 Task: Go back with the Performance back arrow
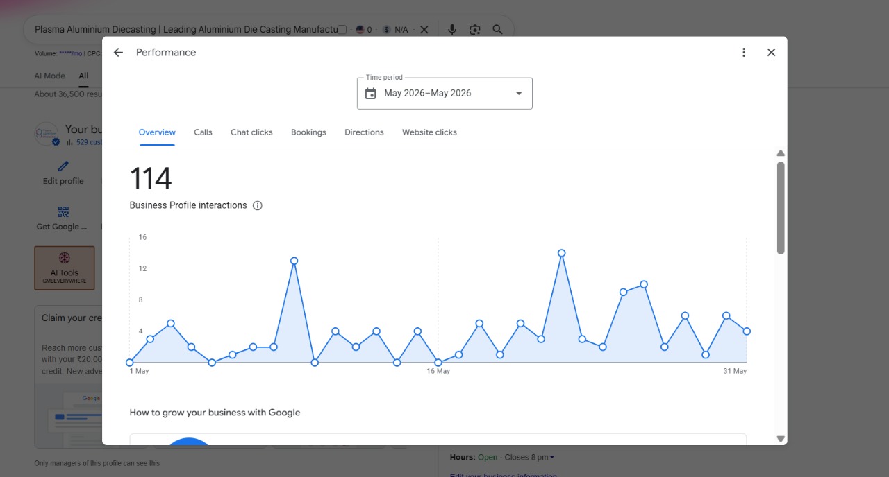tap(118, 53)
